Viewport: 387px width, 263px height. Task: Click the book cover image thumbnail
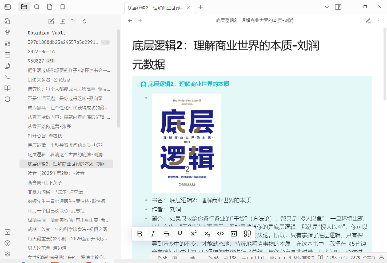tap(186, 143)
